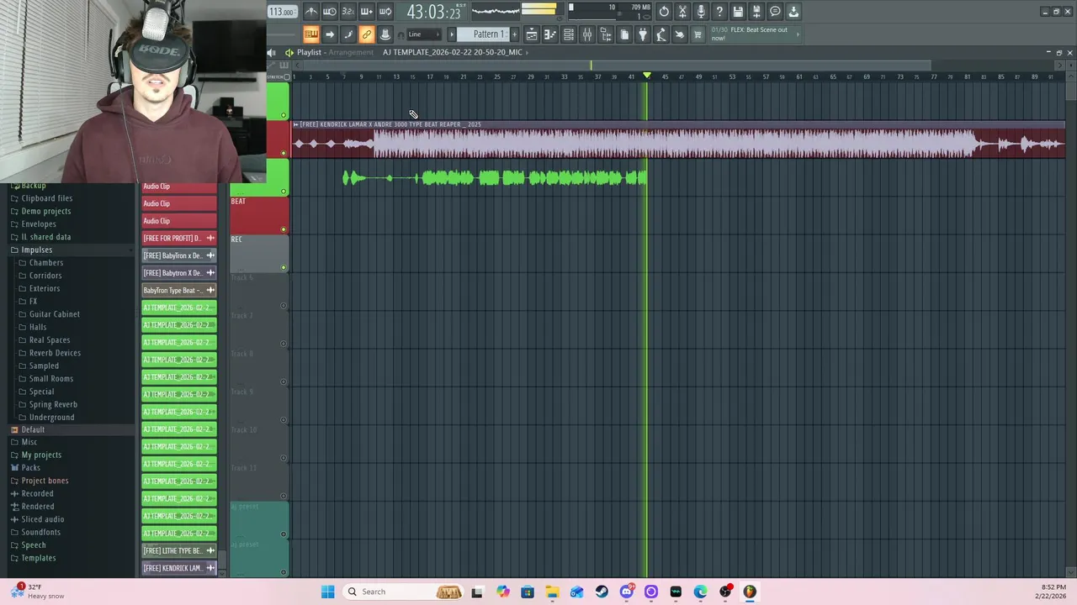The width and height of the screenshot is (1077, 605).
Task: Toggle note grid highlight brush button
Action: (348, 34)
